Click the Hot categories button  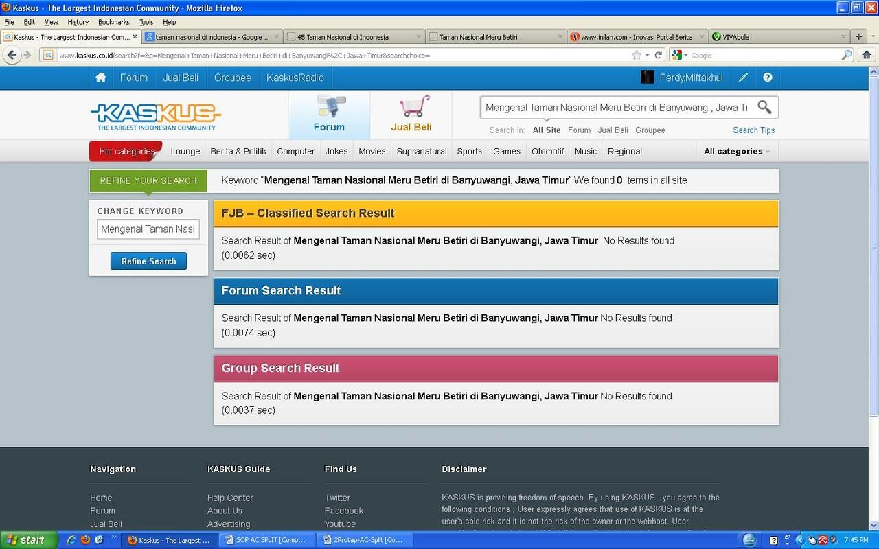point(126,151)
